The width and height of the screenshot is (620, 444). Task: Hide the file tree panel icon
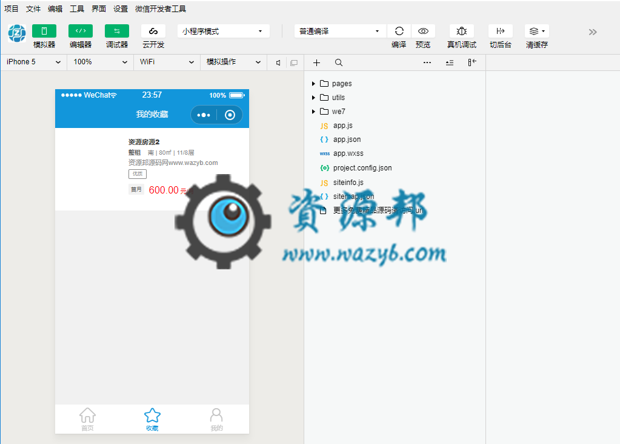click(472, 62)
